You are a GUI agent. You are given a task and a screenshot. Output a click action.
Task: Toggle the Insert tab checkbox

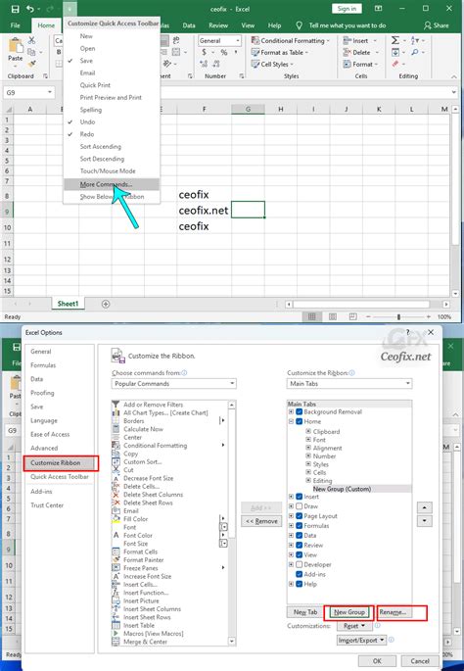299,497
